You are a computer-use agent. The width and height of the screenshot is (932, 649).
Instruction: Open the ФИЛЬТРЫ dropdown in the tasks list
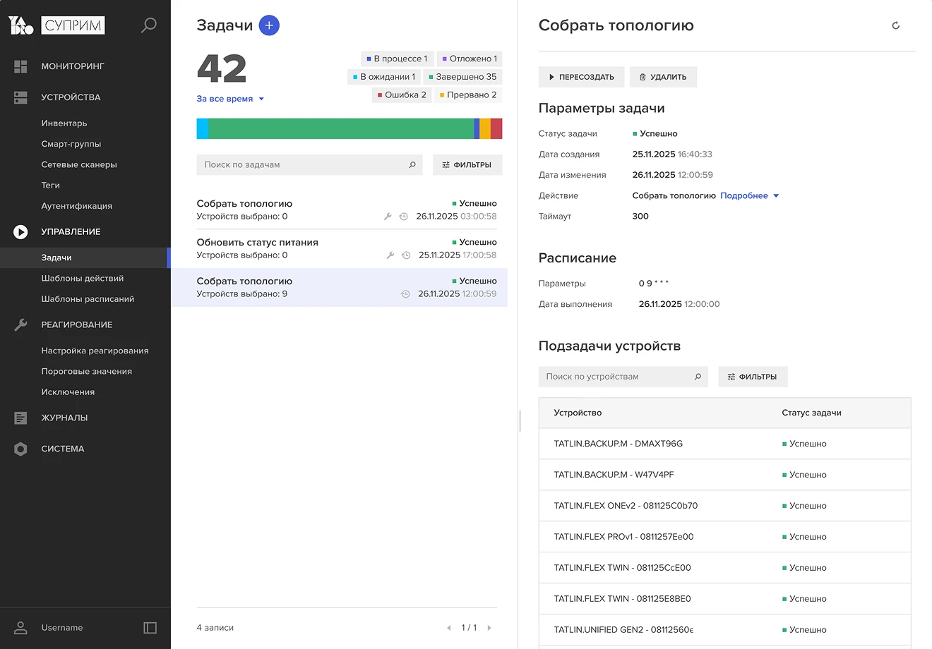coord(467,164)
